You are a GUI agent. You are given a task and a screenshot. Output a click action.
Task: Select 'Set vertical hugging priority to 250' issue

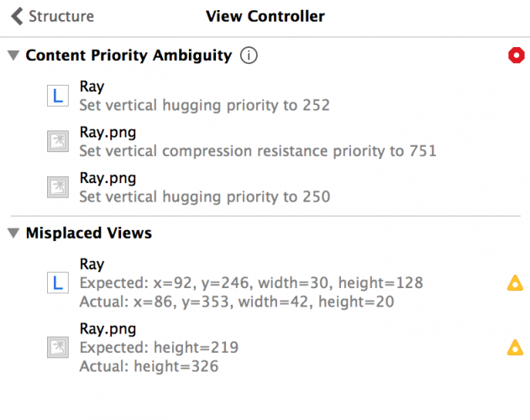204,197
